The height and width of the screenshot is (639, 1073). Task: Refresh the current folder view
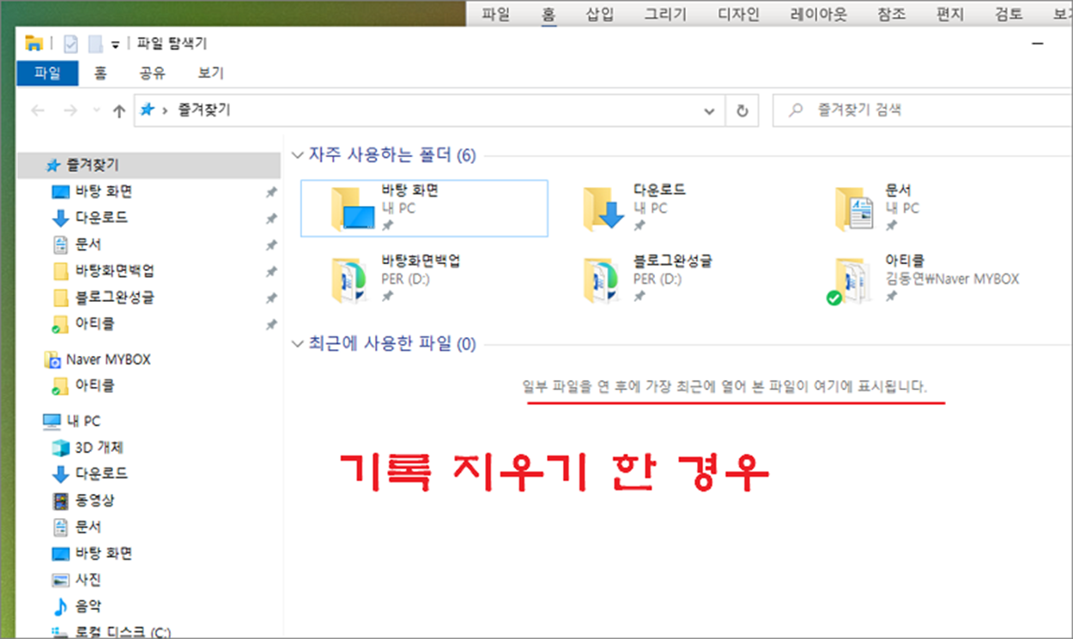pos(743,111)
